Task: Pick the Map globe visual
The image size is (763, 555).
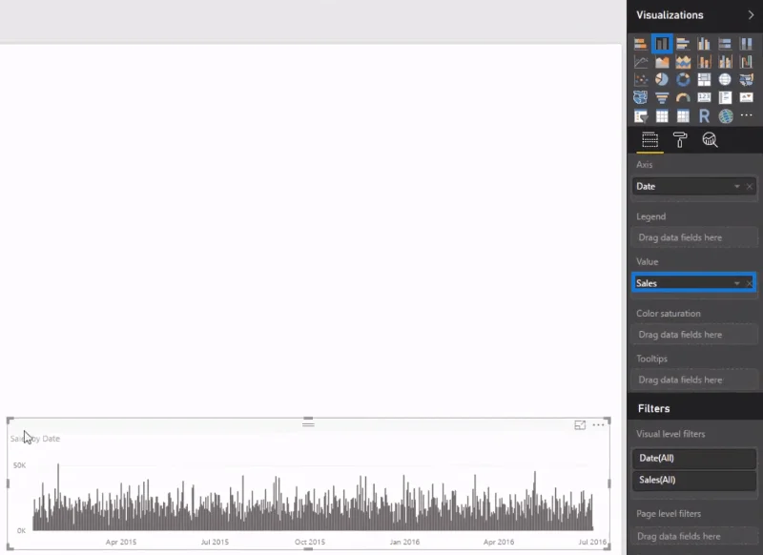Action: click(x=725, y=79)
